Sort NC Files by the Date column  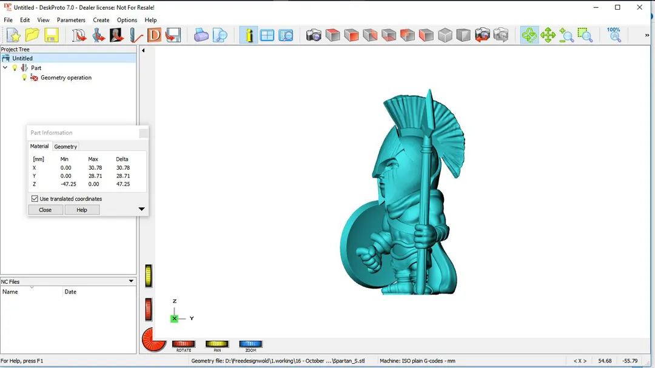99,292
